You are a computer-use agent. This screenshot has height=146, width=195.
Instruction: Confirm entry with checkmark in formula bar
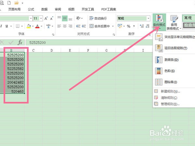coord(11,43)
